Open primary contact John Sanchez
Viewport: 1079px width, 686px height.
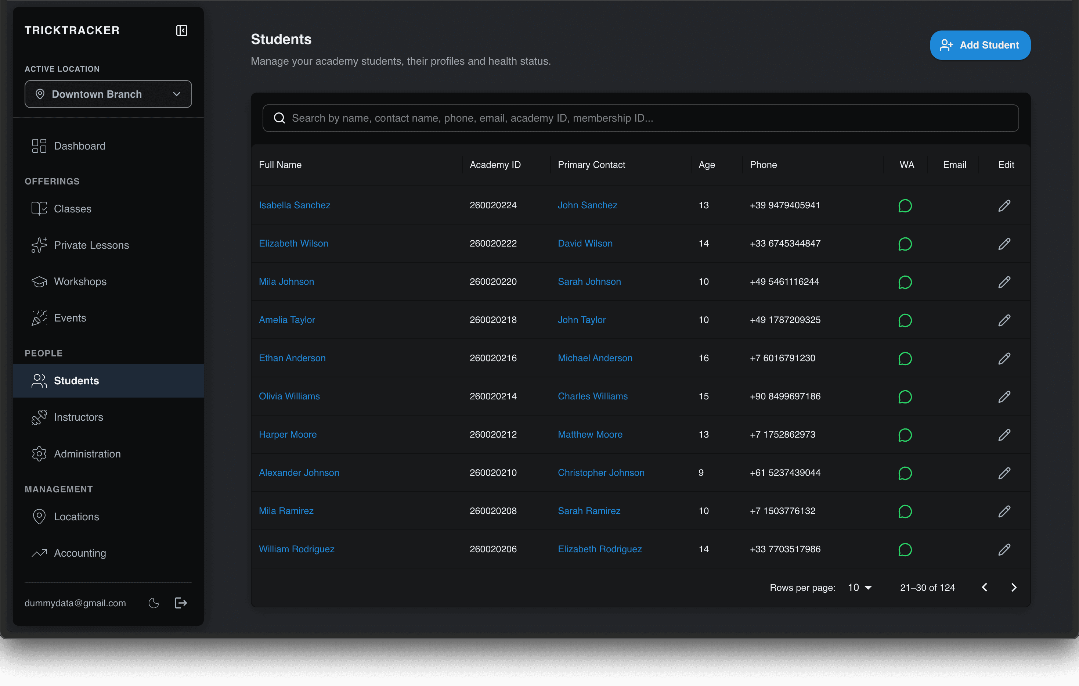pyautogui.click(x=588, y=205)
